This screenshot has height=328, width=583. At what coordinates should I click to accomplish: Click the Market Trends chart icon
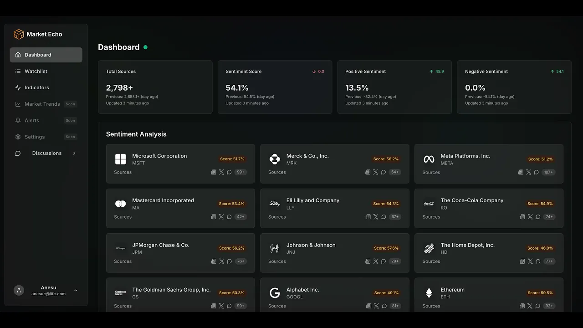pos(18,104)
